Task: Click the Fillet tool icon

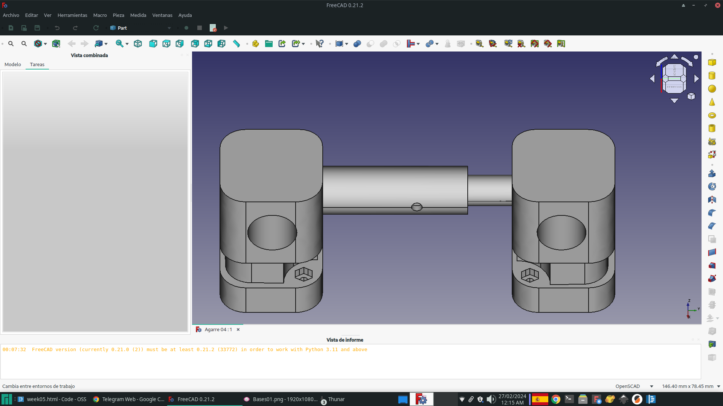Action: point(712,213)
